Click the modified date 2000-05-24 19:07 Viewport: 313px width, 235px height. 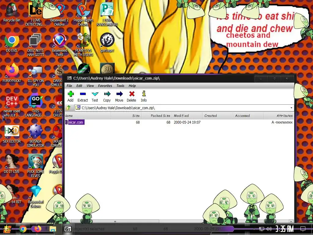click(x=187, y=122)
